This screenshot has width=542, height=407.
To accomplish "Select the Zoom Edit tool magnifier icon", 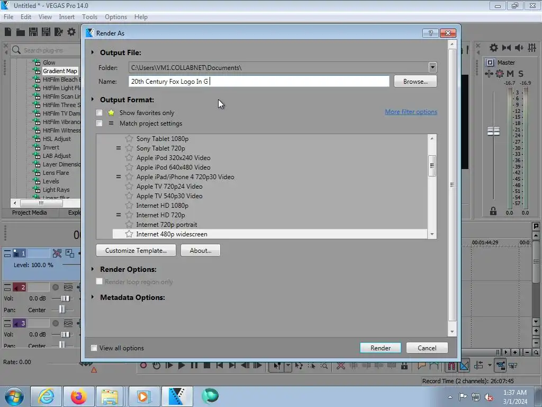I will click(x=324, y=366).
